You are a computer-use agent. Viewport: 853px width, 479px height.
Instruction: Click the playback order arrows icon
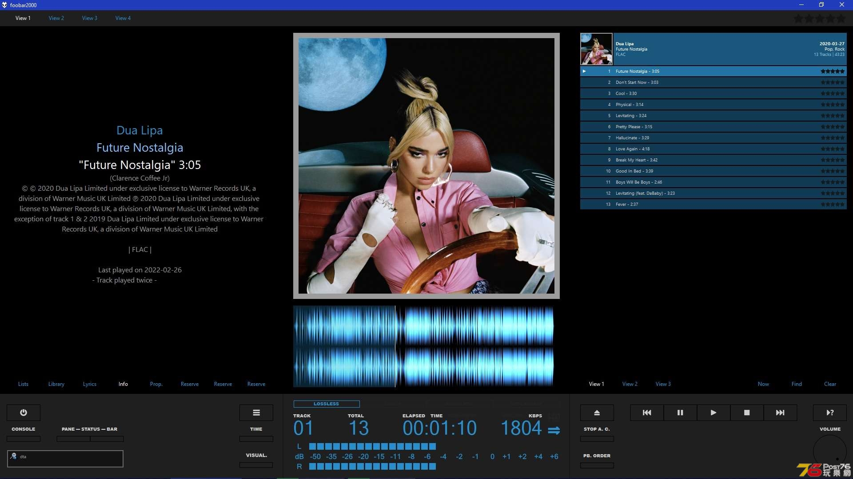[x=554, y=430]
